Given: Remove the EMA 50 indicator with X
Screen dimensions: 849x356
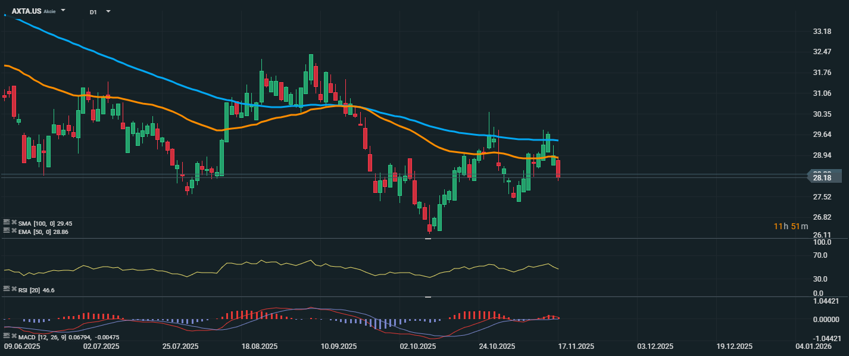Looking at the screenshot, I should (x=14, y=231).
